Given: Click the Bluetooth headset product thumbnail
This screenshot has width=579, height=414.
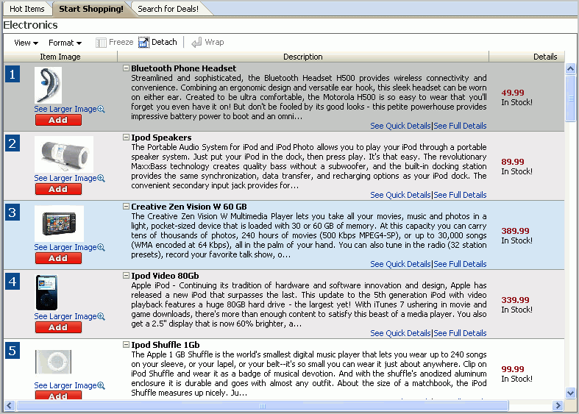Looking at the screenshot, I should [x=48, y=85].
